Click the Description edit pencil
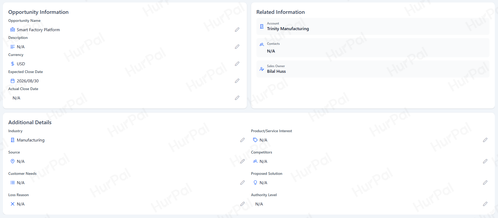This screenshot has width=498, height=218. (x=237, y=47)
